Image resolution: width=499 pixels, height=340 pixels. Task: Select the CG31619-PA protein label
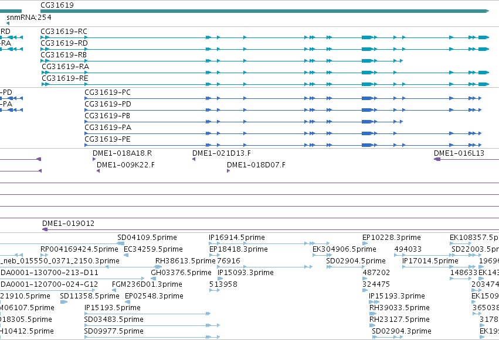(x=108, y=128)
